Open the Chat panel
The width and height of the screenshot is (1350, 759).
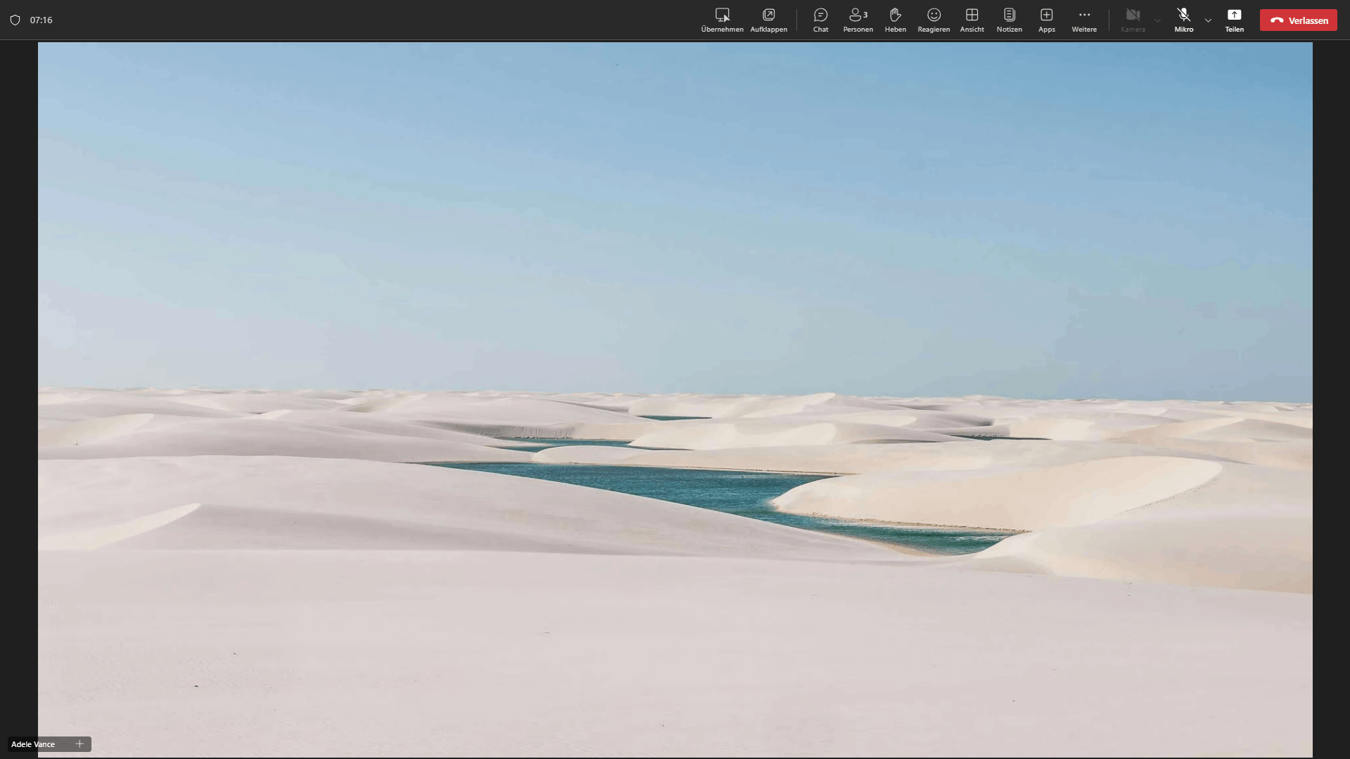click(x=820, y=20)
